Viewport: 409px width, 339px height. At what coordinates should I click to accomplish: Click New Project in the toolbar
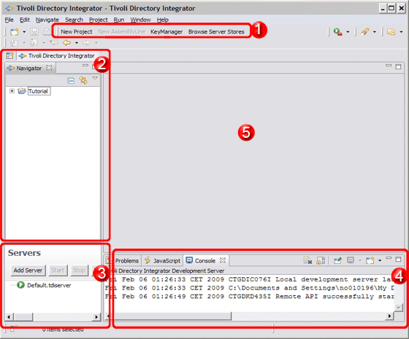pyautogui.click(x=77, y=32)
